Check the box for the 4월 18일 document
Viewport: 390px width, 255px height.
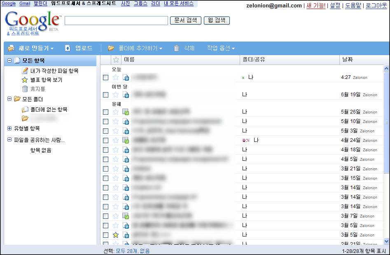(106, 150)
